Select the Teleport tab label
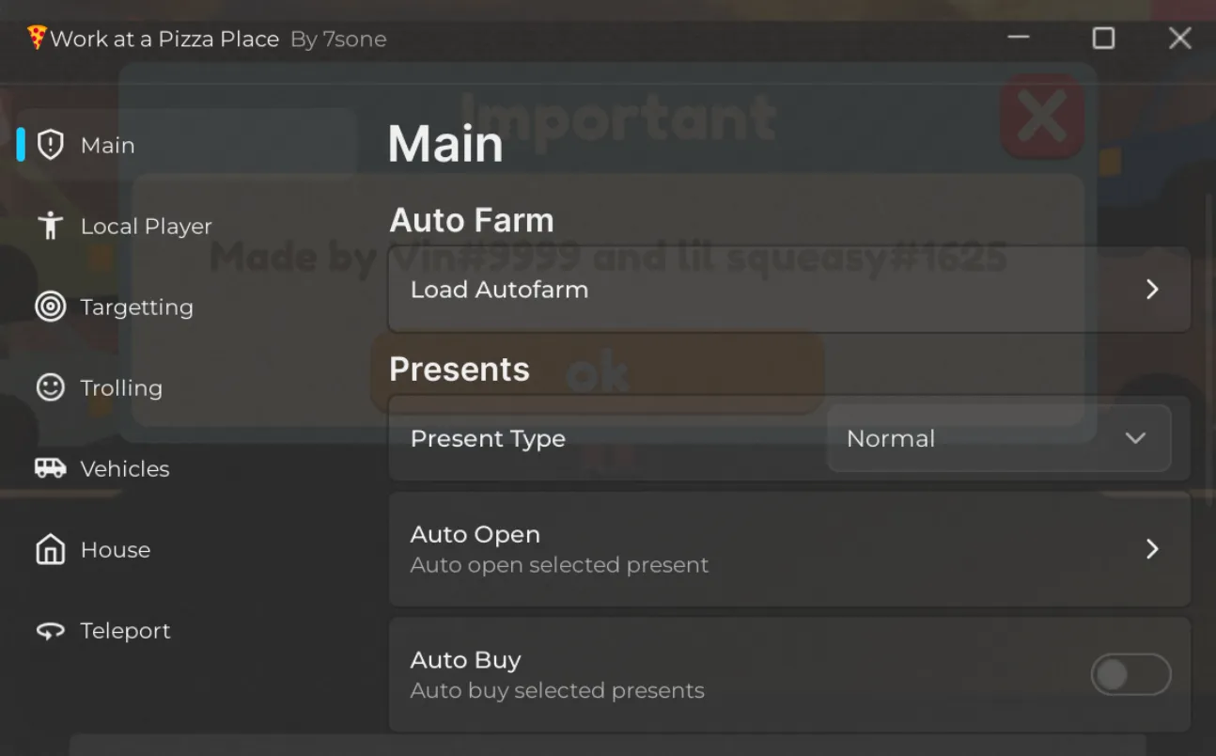The width and height of the screenshot is (1216, 756). click(x=126, y=631)
